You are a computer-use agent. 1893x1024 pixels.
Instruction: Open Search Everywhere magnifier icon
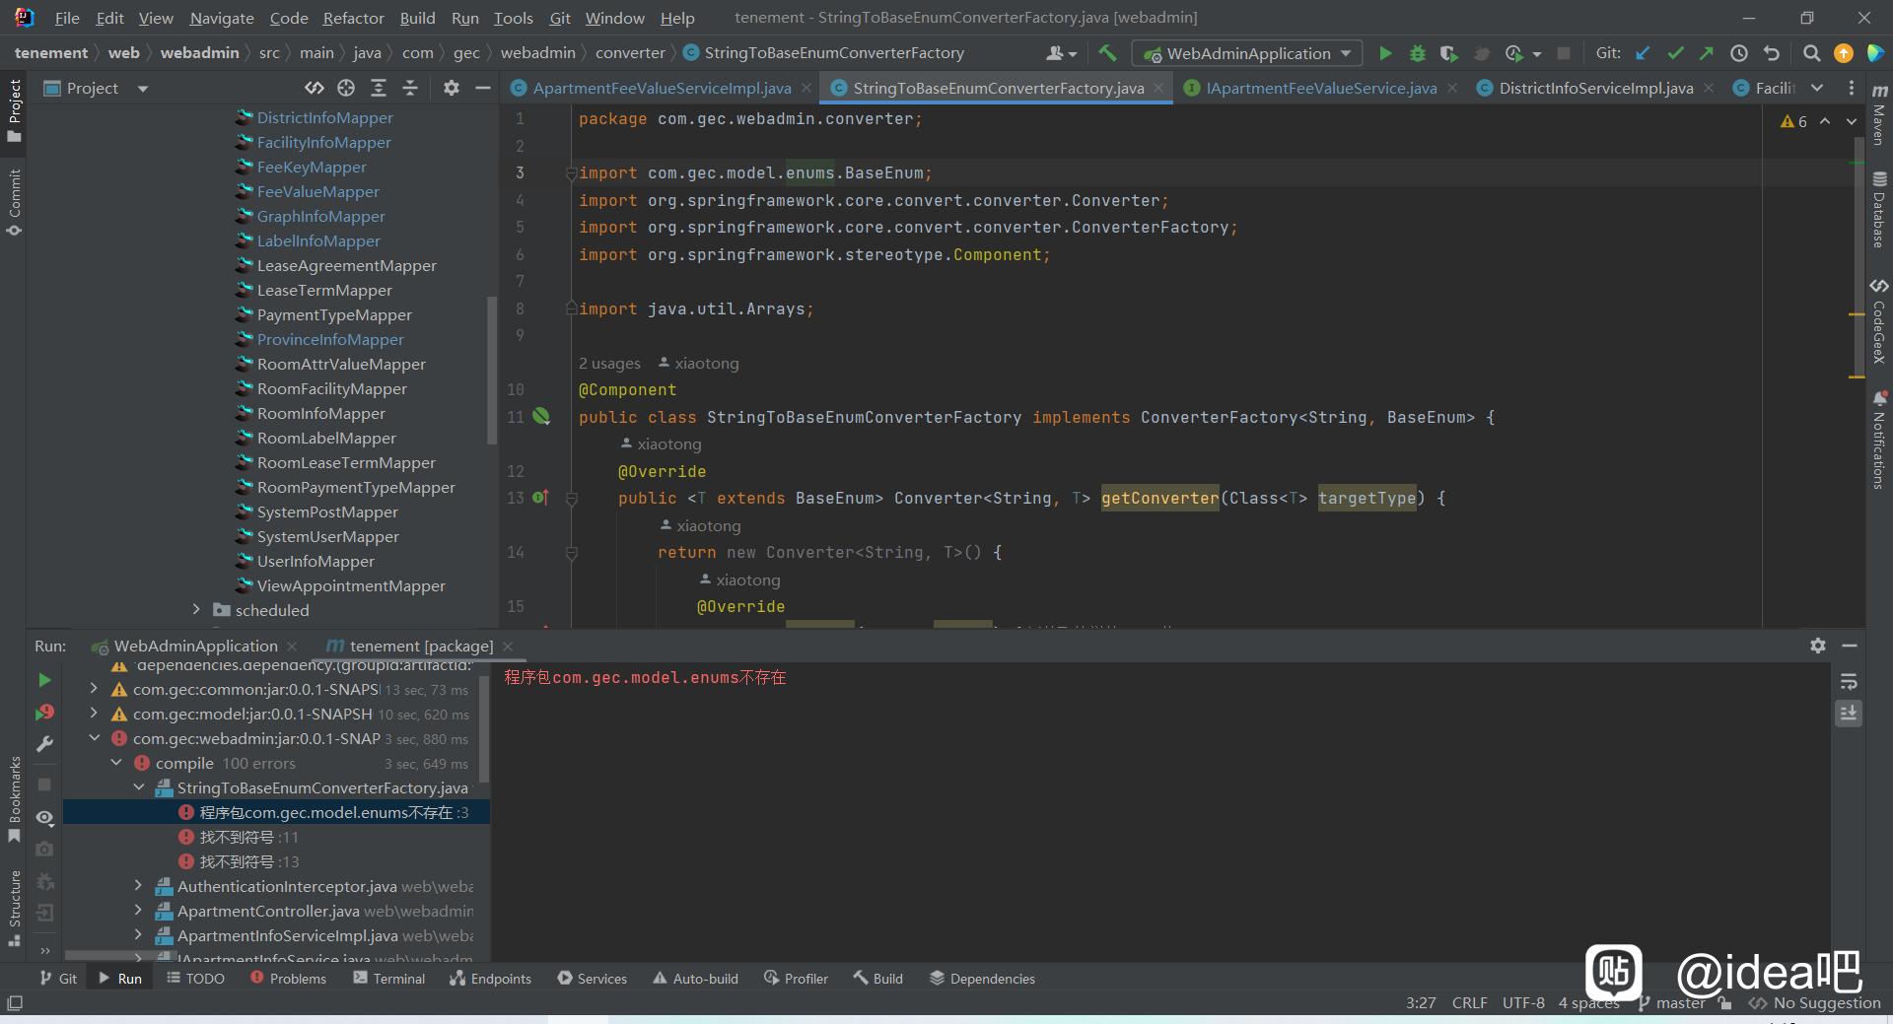click(1811, 53)
